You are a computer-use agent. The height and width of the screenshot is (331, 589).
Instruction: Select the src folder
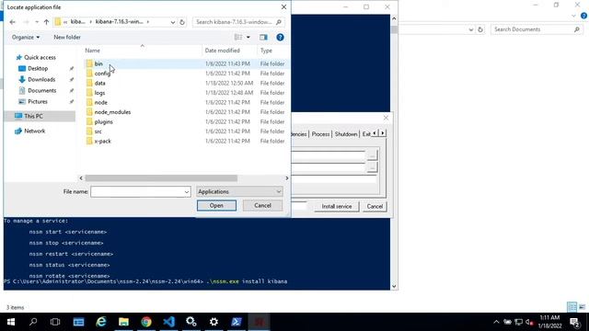point(98,131)
